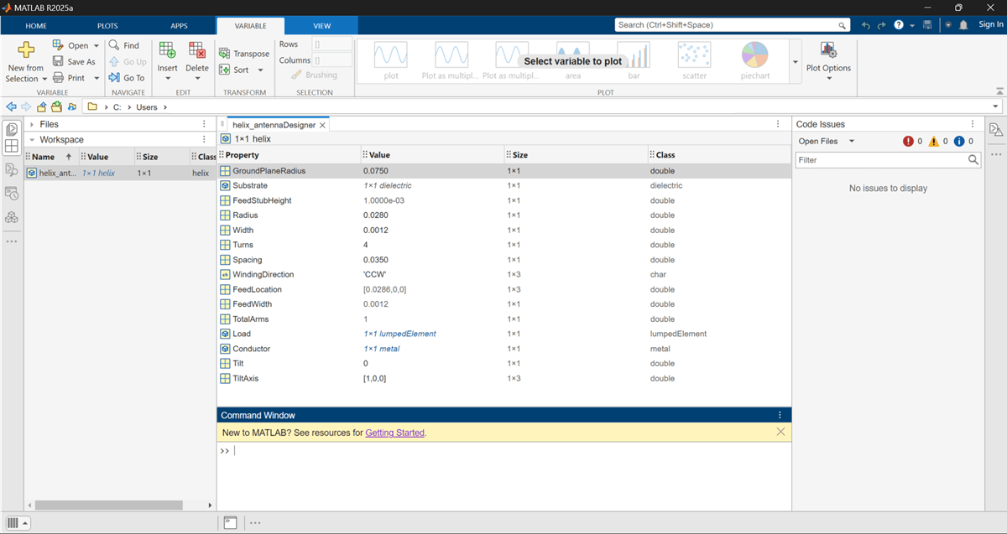1007x534 pixels.
Task: Switch to the PLOTS tab
Action: coord(107,26)
